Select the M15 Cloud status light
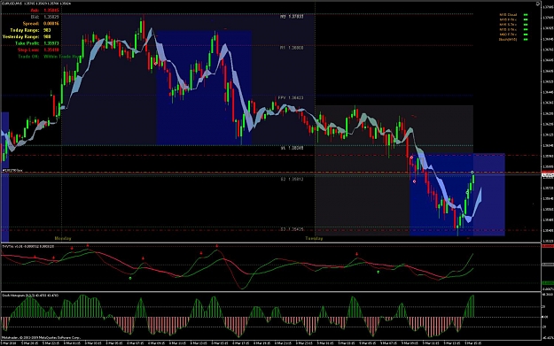Viewport: 554px width, 346px height. click(x=526, y=15)
